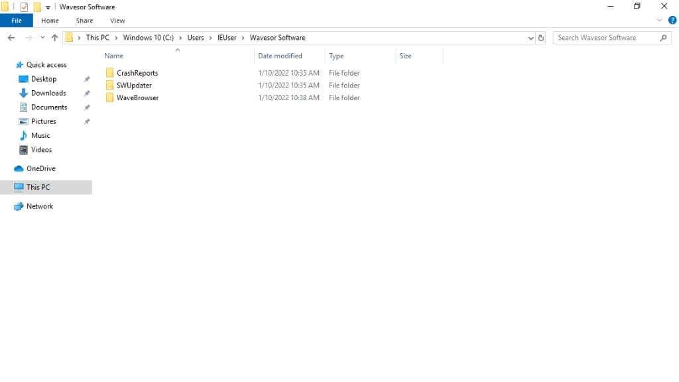Open Documents in the navigation pane
This screenshot has height=382, width=679.
point(49,107)
